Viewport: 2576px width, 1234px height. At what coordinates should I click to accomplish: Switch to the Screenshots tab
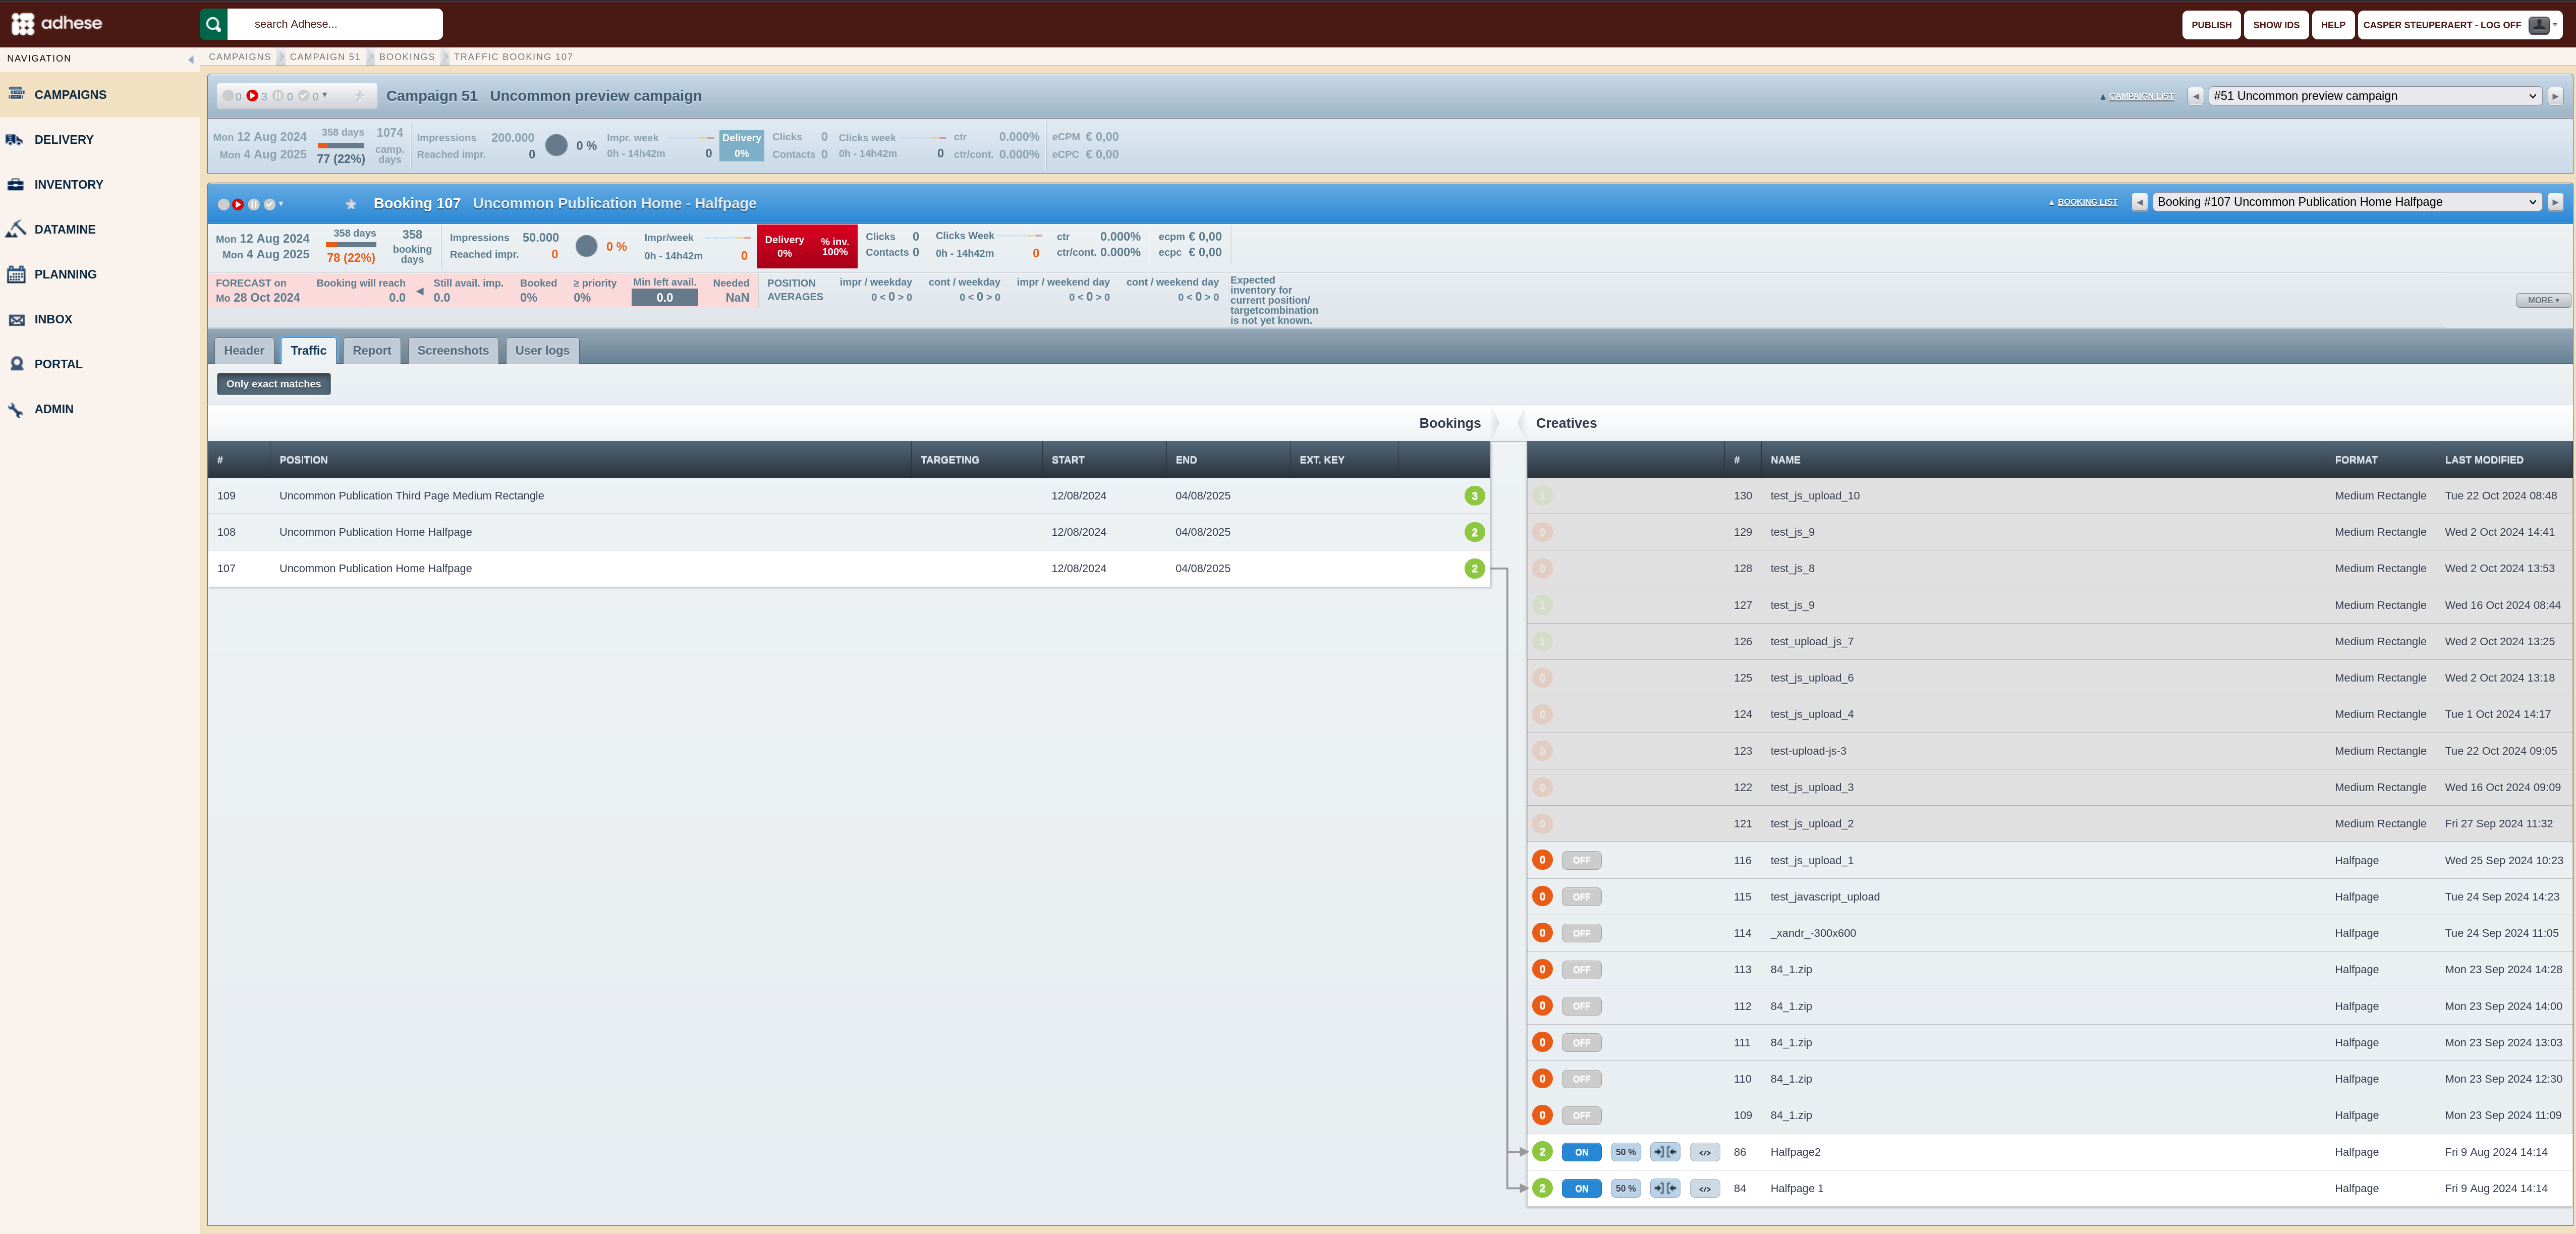point(453,350)
